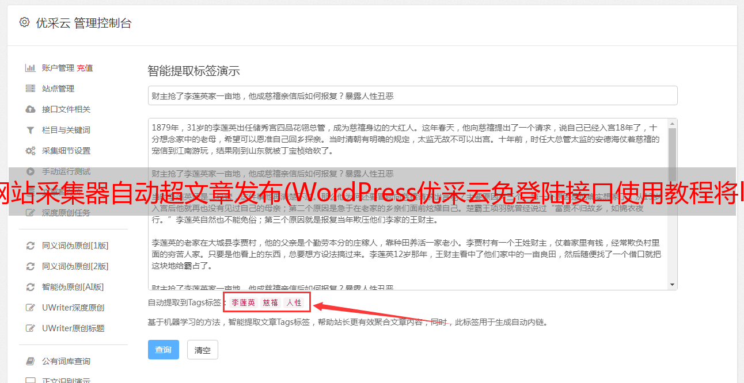Screen dimensions: 744x383
Task: Open 栏目与关键词 settings
Action: (x=66, y=130)
